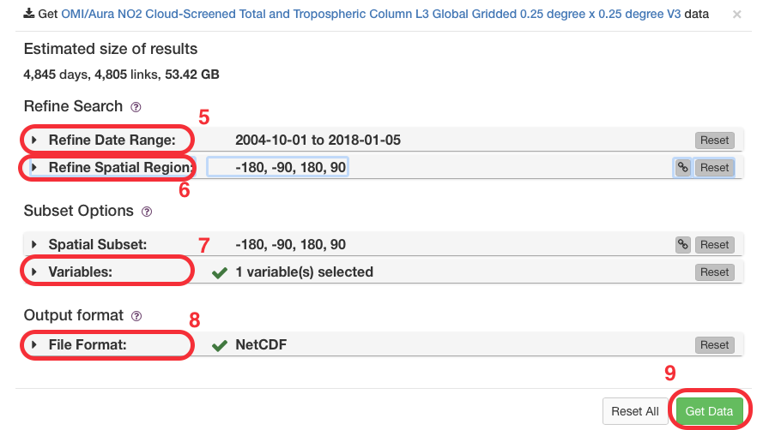Click link icon in Spatial Subset row

click(682, 245)
